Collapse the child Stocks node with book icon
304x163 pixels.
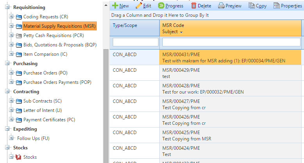[11, 157]
